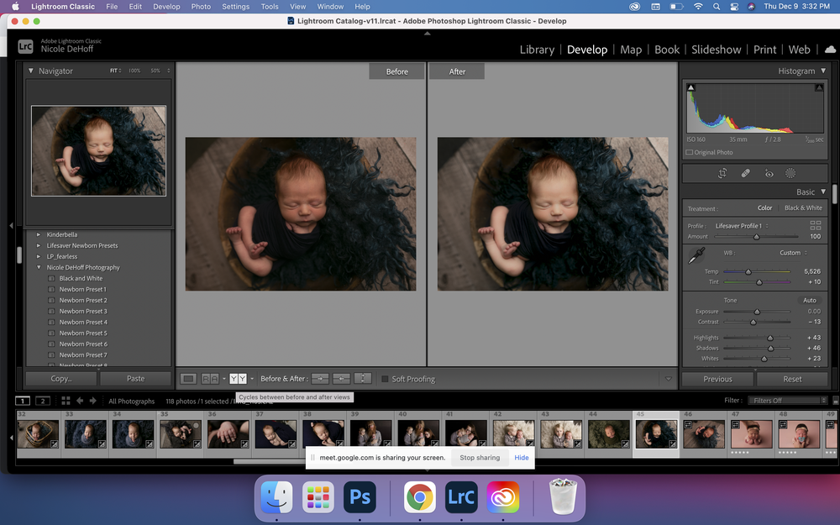Expand the Kinderbella preset folder
This screenshot has height=525, width=840.
click(39, 234)
